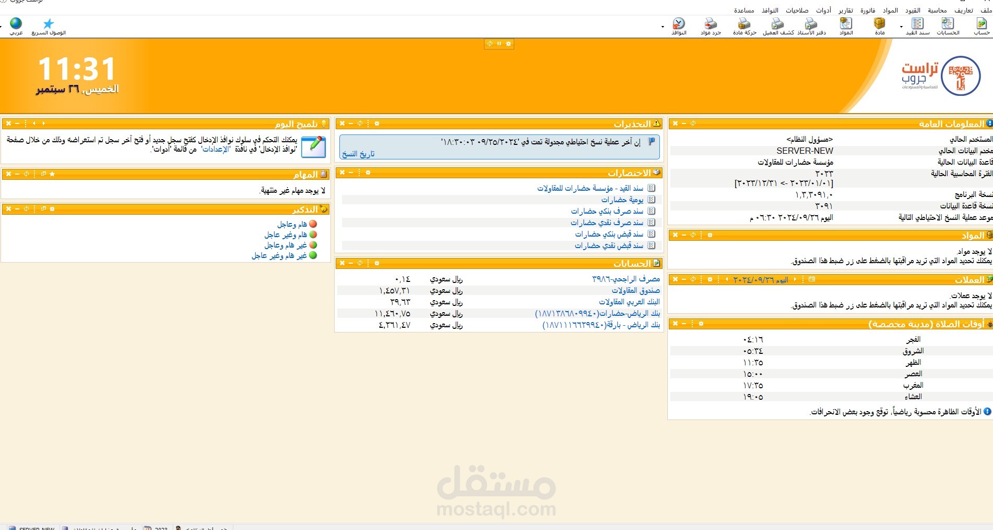Open the مصرف الراجحي-٣٩٨٦ account
This screenshot has height=530, width=993.
click(x=626, y=279)
